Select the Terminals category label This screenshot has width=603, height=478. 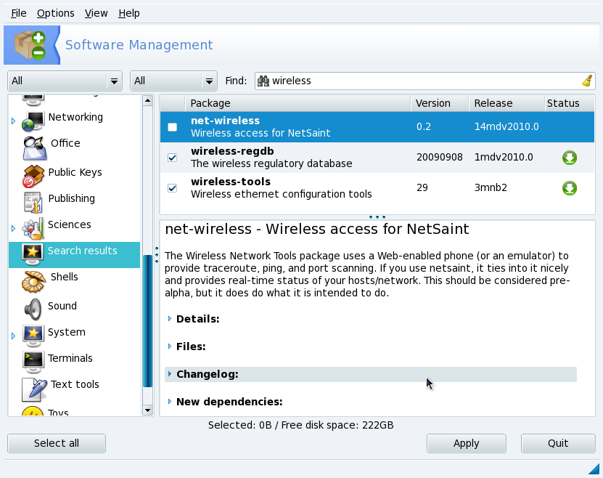coord(70,358)
